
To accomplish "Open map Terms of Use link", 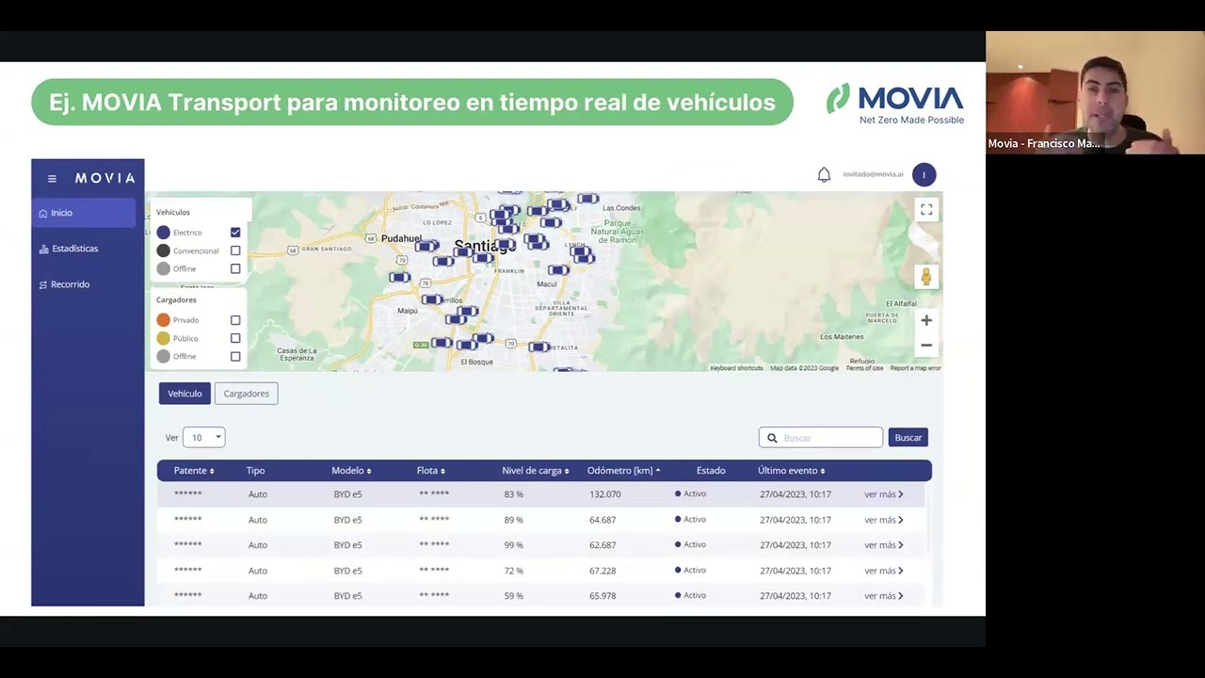I will [x=864, y=368].
